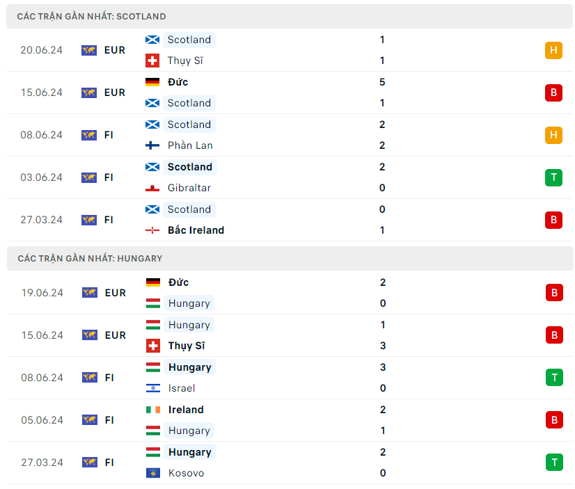Click the 03.06.24 match date
575x489 pixels.
coord(41,177)
